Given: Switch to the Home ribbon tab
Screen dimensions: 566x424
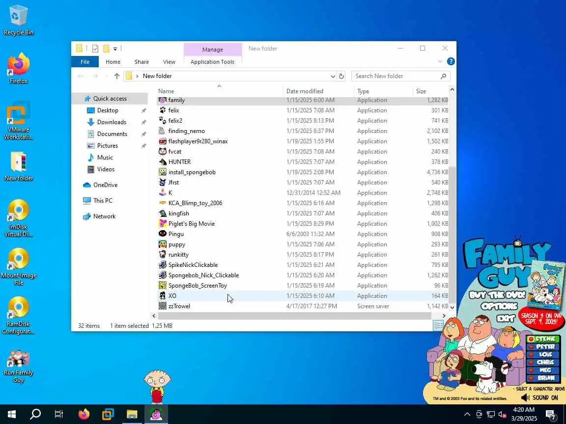Looking at the screenshot, I should pyautogui.click(x=113, y=62).
